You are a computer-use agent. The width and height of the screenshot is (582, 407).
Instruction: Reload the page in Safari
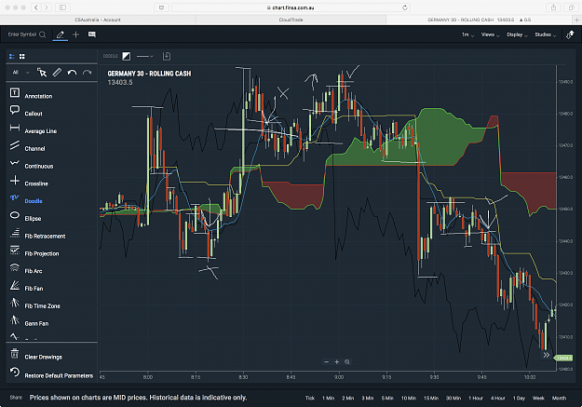404,7
